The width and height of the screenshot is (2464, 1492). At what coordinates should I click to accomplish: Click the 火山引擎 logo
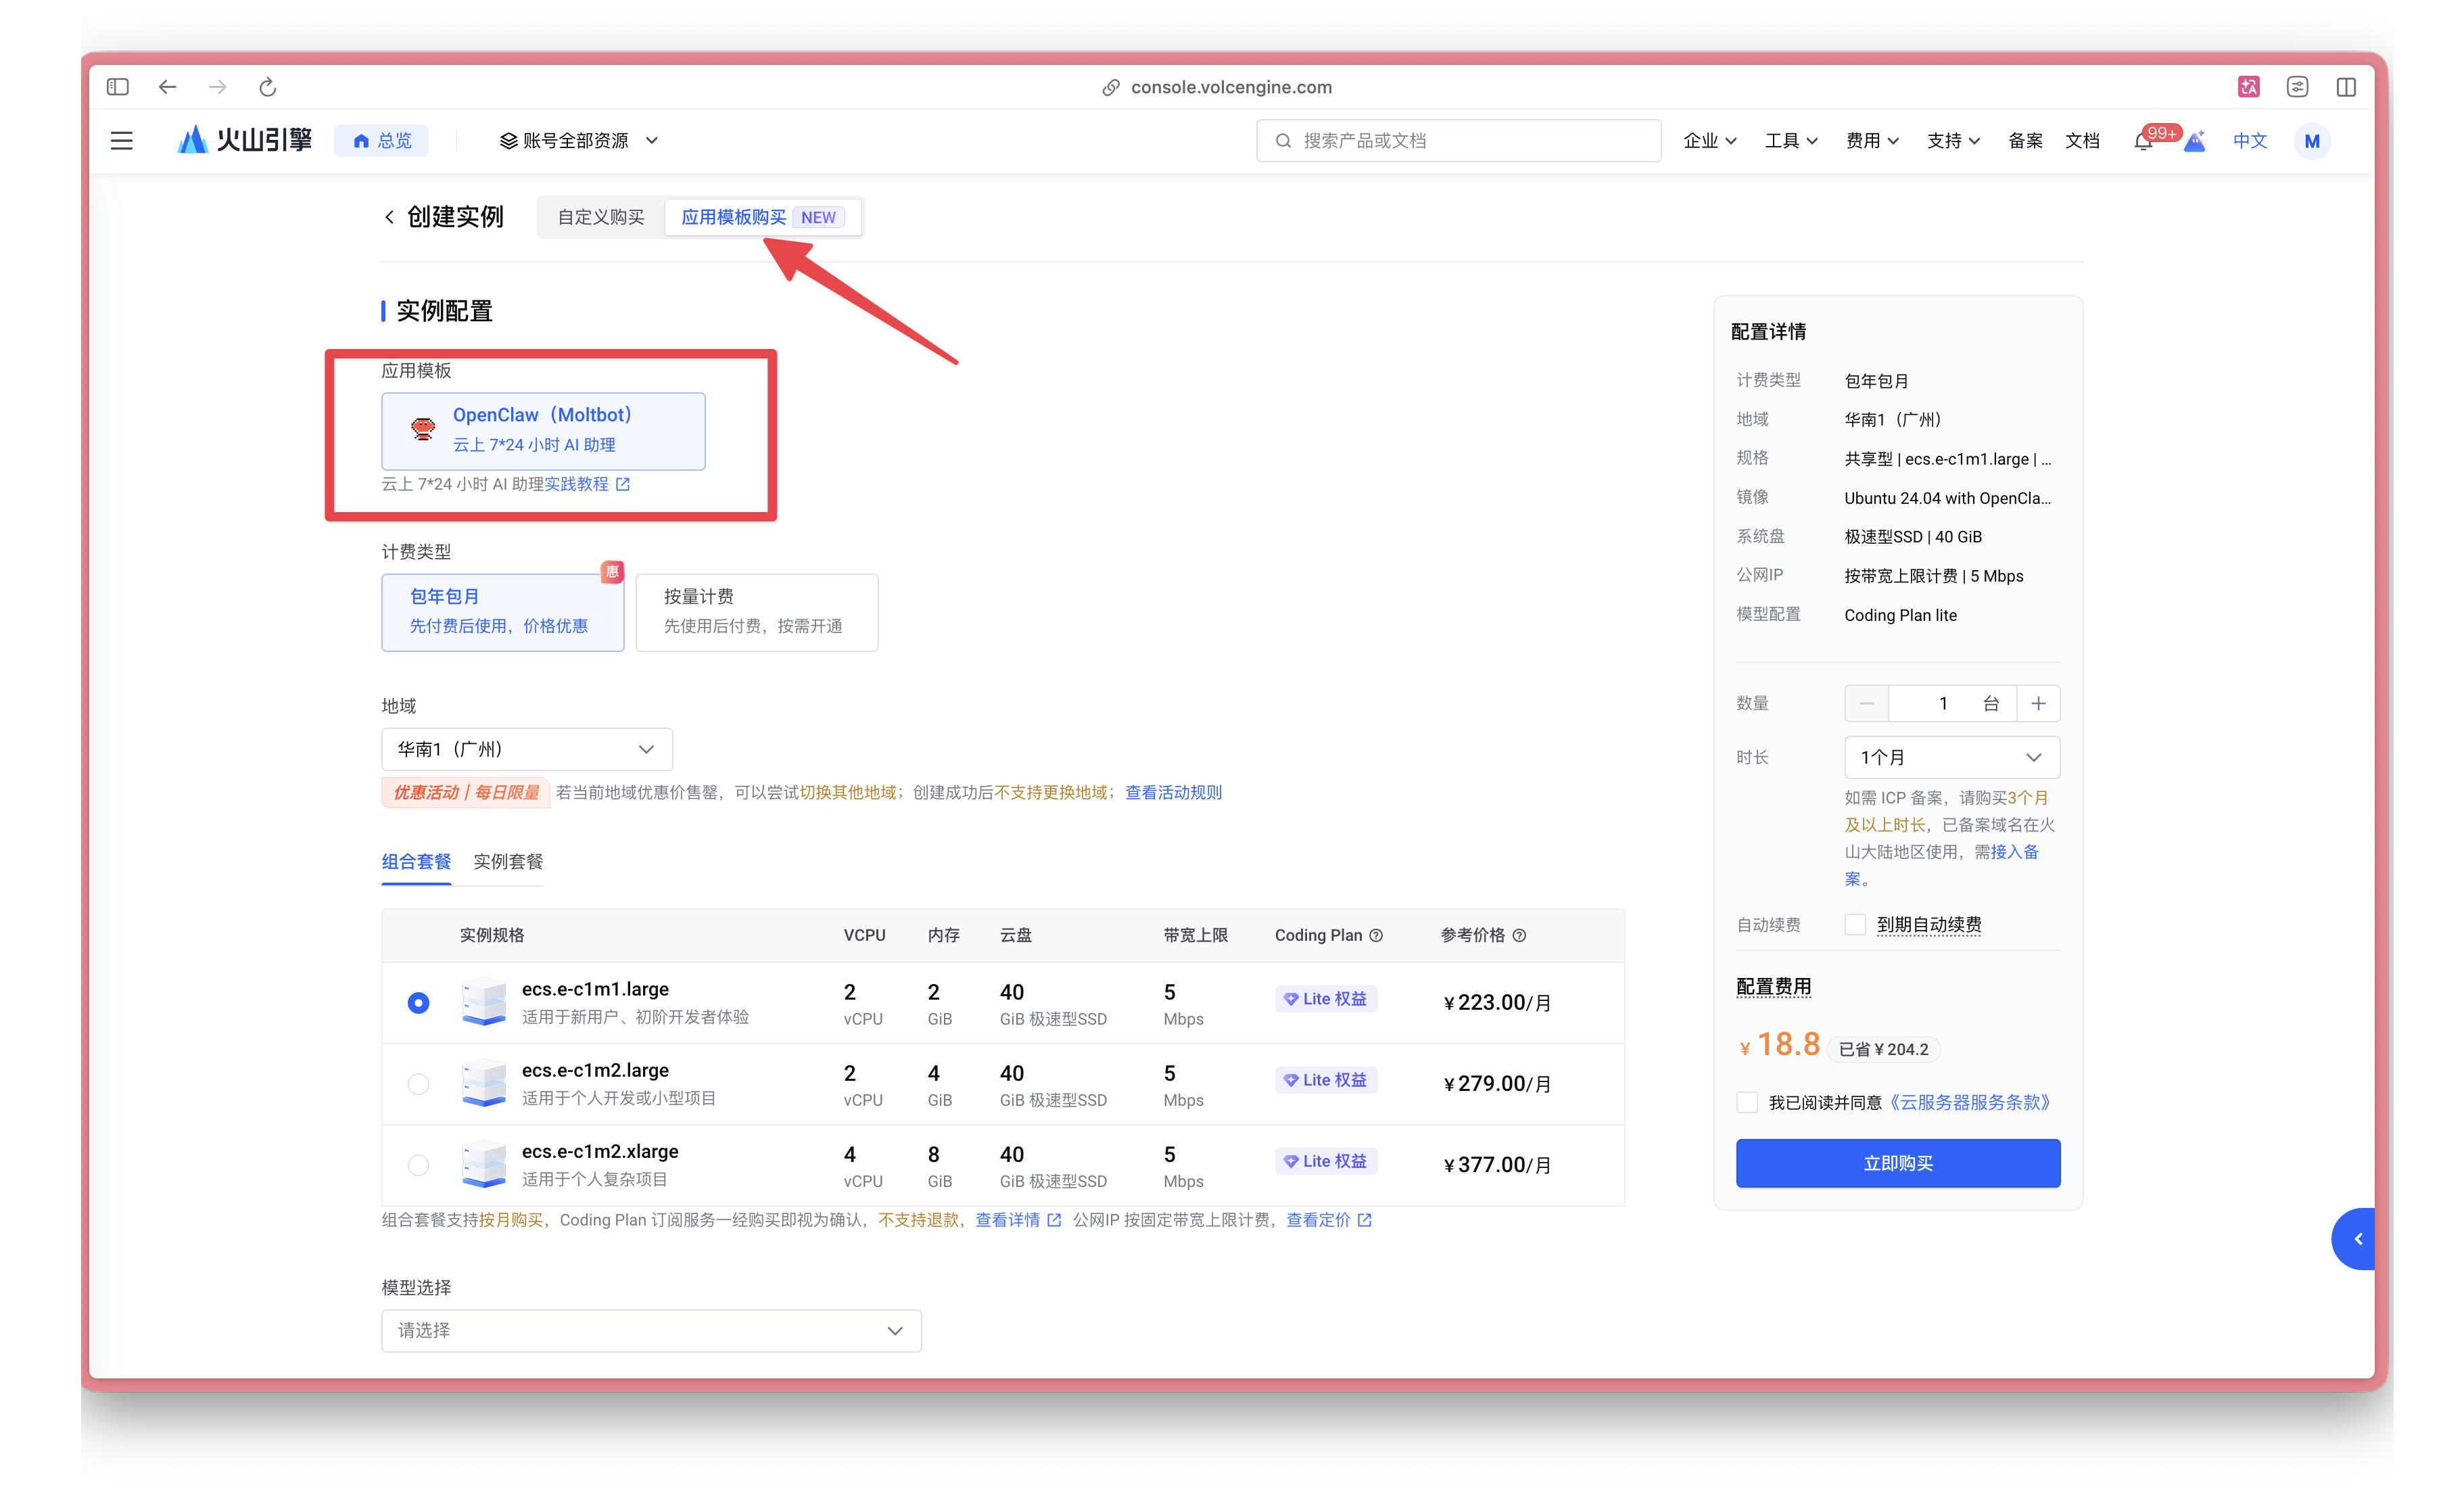(245, 140)
